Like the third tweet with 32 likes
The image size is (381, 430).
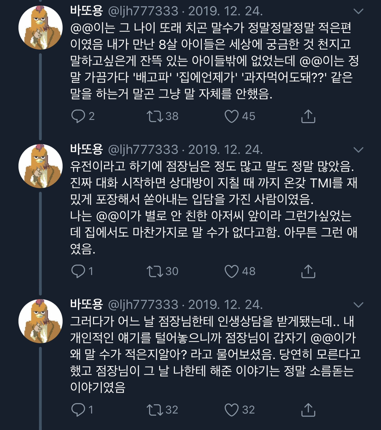[x=232, y=410]
